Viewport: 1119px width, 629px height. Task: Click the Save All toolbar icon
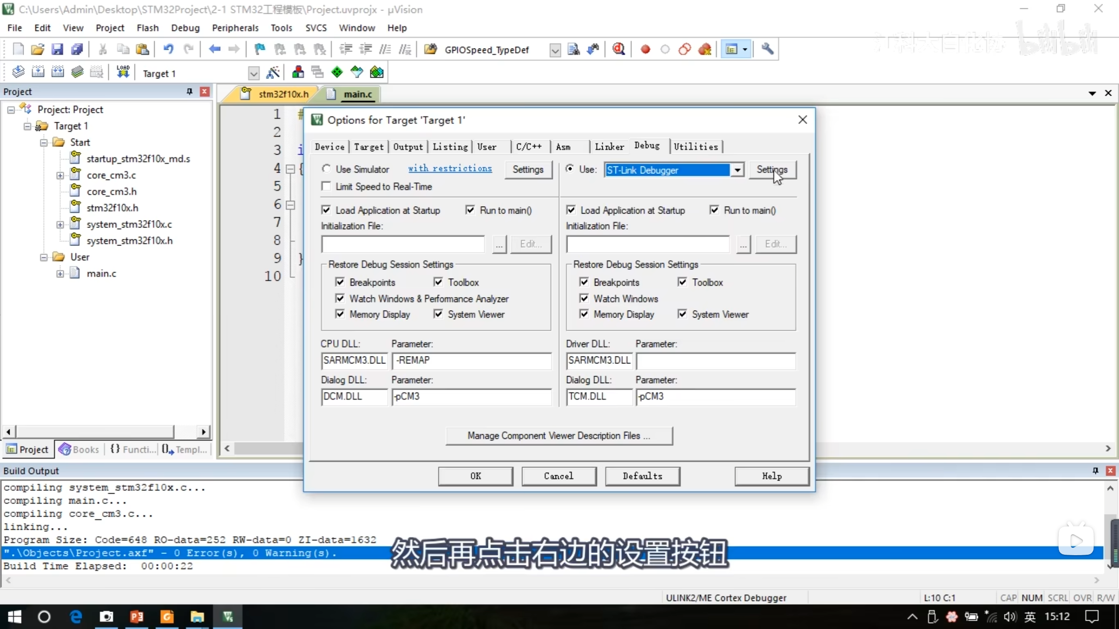(77, 49)
